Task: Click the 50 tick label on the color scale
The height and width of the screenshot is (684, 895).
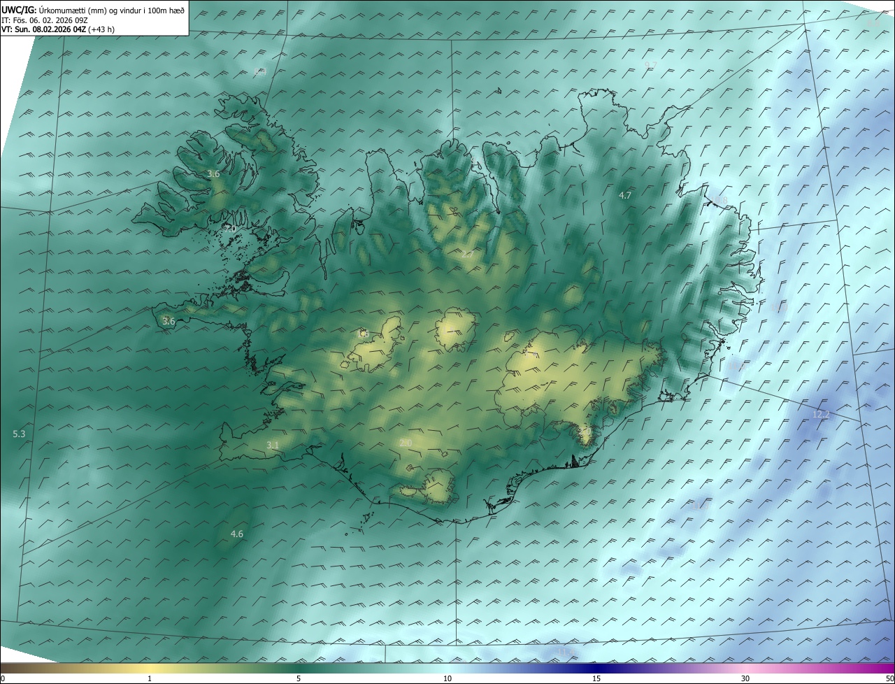Action: (889, 679)
